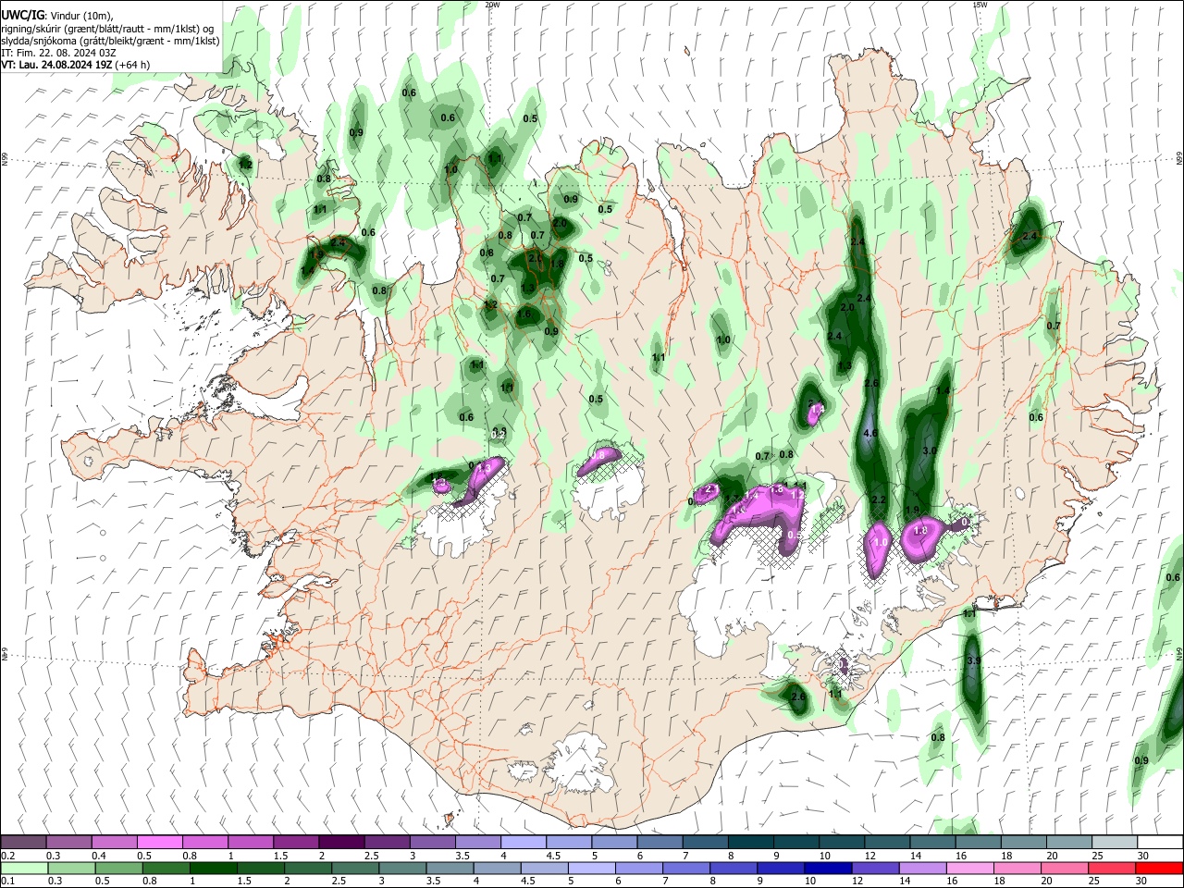This screenshot has width=1184, height=888.
Task: Click the 'UWC/IG: Vindur (10m),' title line
Action: pyautogui.click(x=55, y=16)
